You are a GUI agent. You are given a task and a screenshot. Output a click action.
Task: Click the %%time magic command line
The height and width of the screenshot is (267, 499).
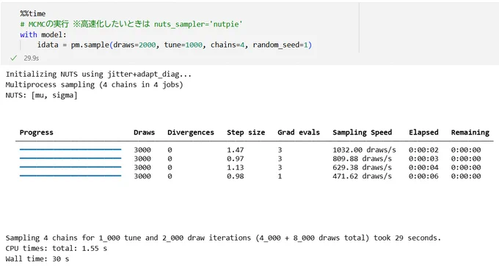[x=33, y=14]
